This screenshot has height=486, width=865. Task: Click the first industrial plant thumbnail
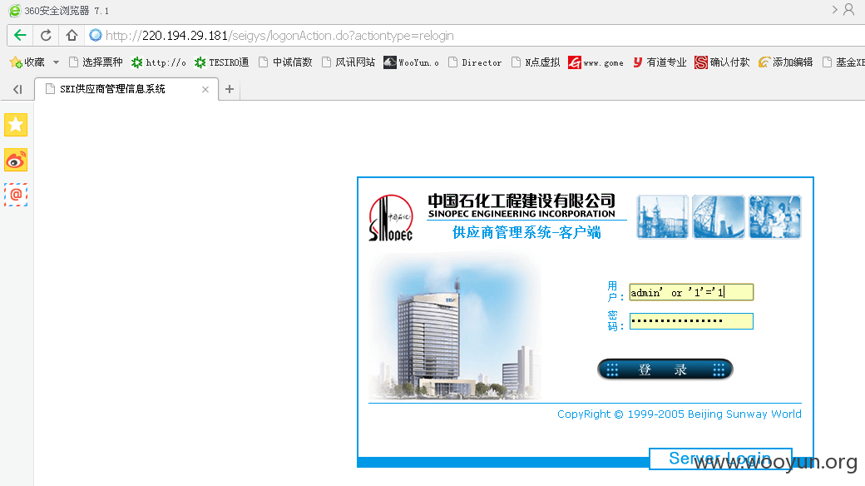point(663,216)
